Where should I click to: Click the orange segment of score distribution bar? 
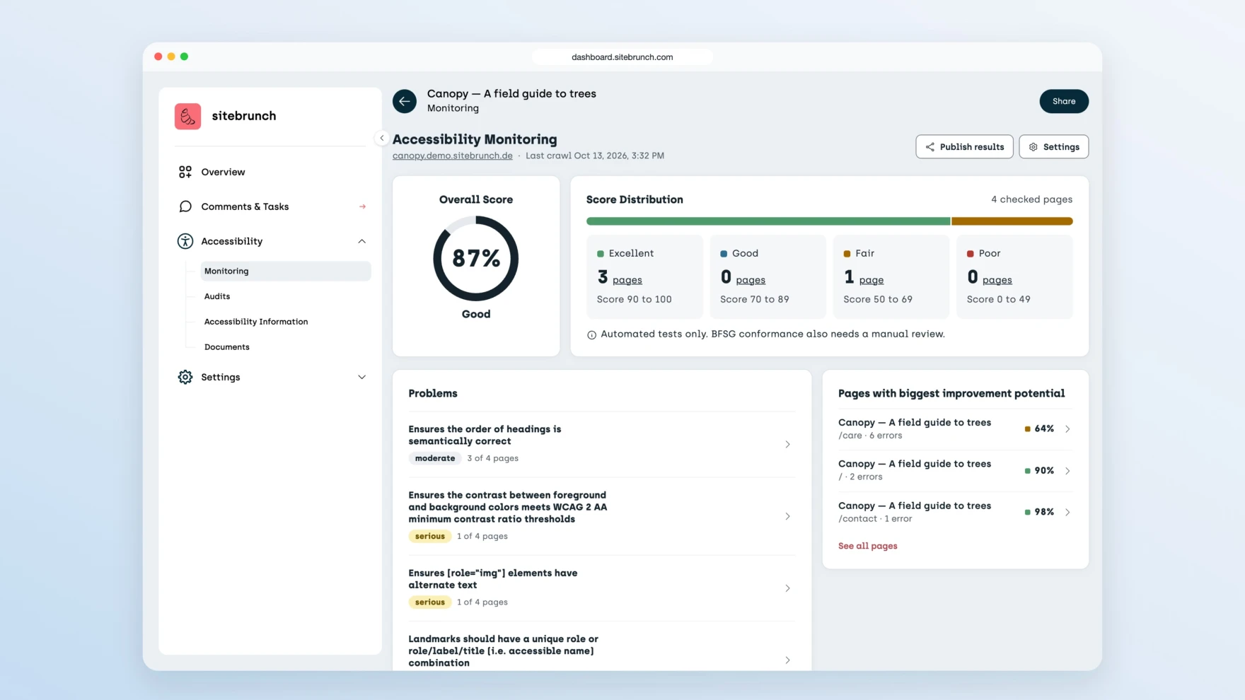[x=1012, y=221]
